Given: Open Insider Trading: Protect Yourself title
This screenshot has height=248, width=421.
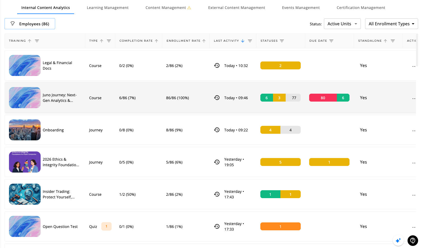Looking at the screenshot, I should tap(59, 194).
